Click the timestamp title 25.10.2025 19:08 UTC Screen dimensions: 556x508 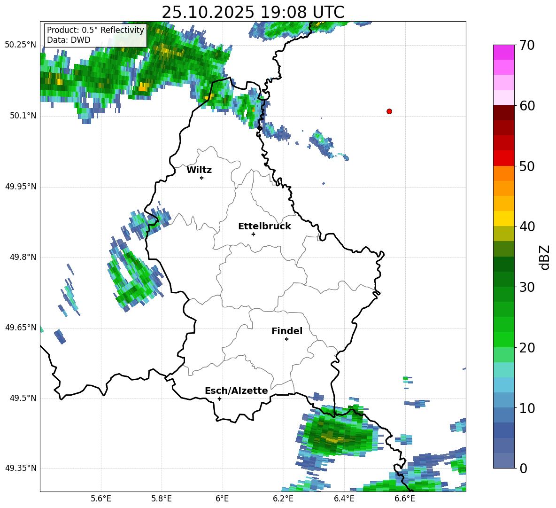253,12
